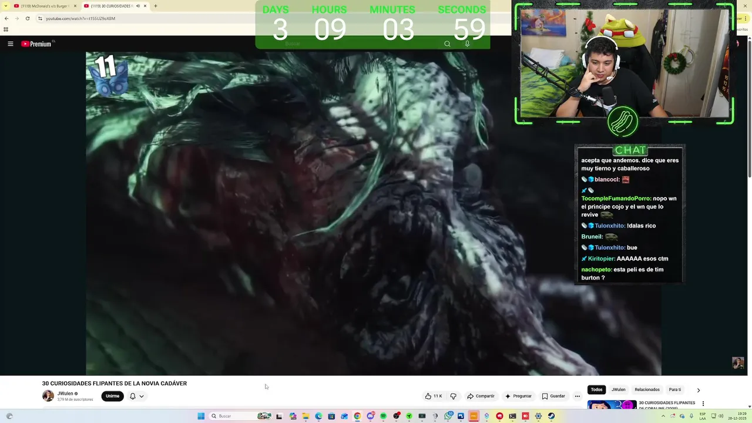
Task: Open Discord from taskbar
Action: pyautogui.click(x=370, y=416)
